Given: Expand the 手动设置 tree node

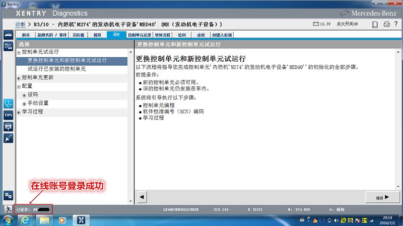Looking at the screenshot, I should (x=24, y=104).
